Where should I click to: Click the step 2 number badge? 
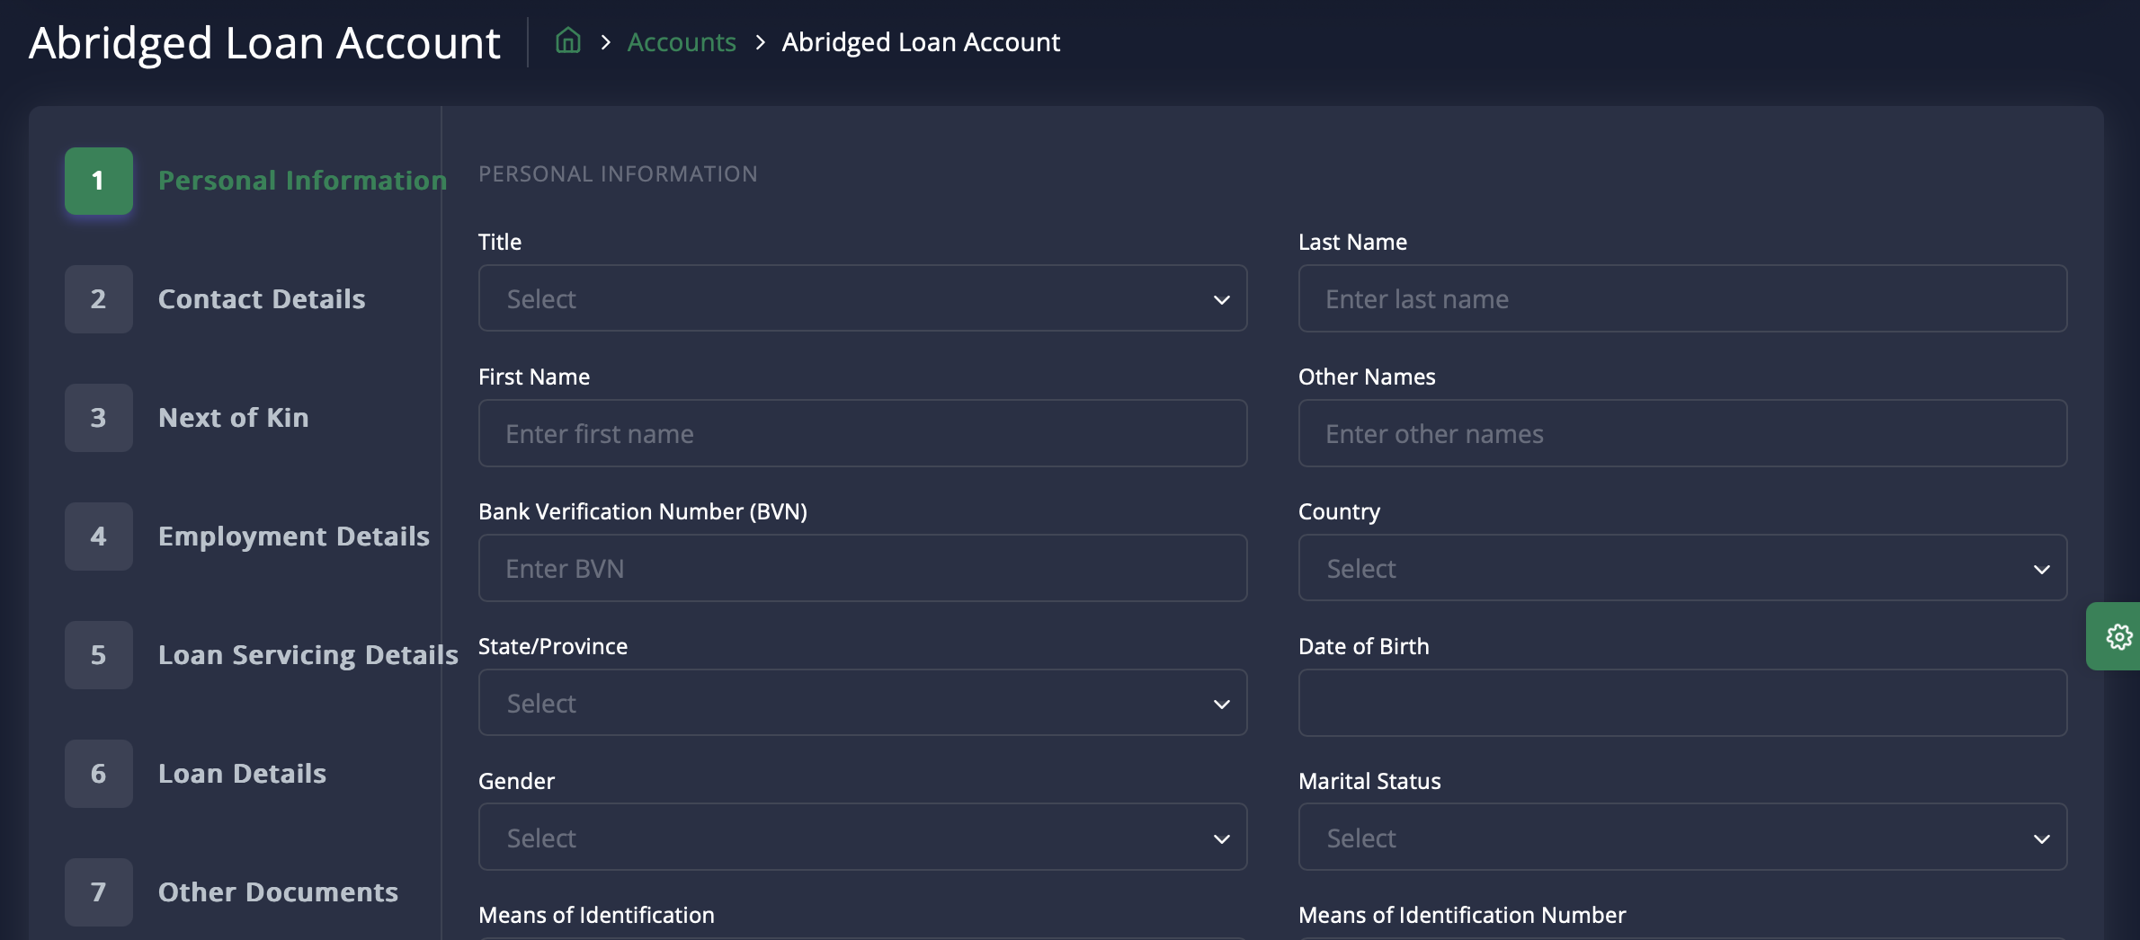(99, 299)
